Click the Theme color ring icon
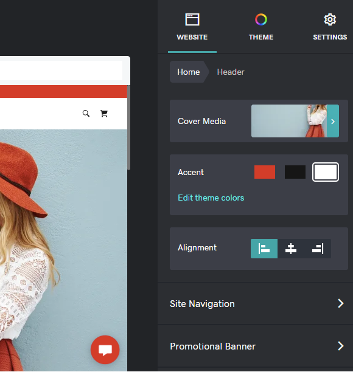The image size is (353, 372). tap(261, 19)
